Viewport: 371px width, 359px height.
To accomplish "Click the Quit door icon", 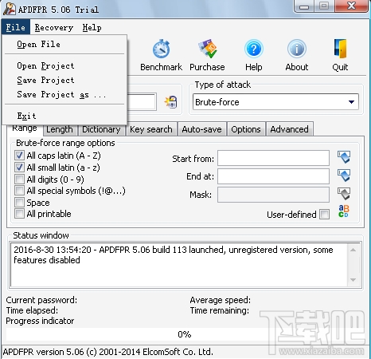I will pos(340,49).
